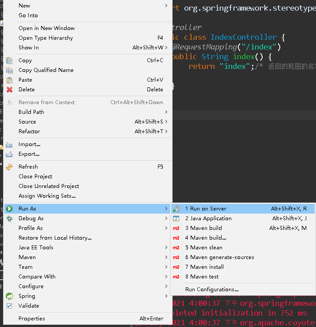Click the m2 icon beside Maven build... entry
316x327 pixels.
[176, 238]
